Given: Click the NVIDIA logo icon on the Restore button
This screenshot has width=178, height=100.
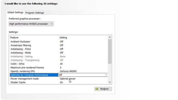Looking at the screenshot, I should 97,89.
